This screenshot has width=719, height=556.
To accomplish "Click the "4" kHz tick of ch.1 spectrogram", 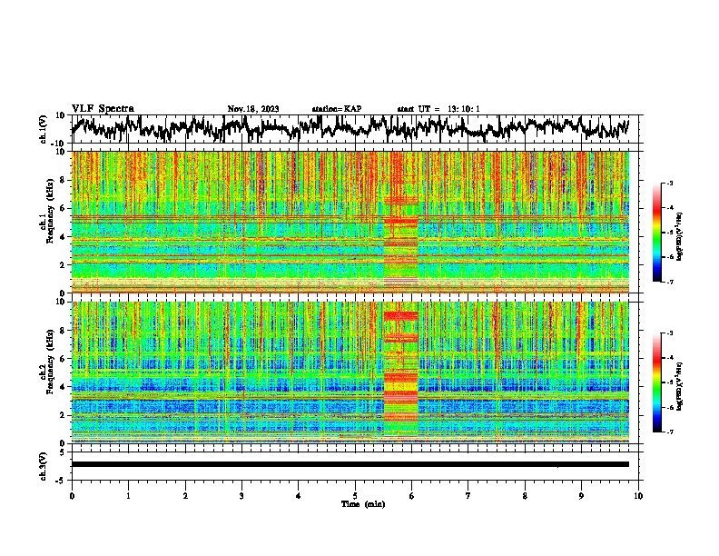I will (63, 237).
